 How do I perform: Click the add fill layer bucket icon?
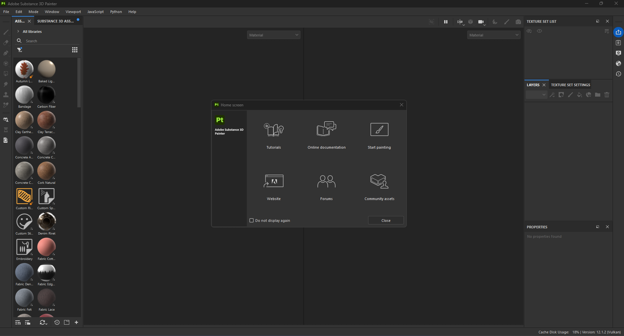click(579, 95)
